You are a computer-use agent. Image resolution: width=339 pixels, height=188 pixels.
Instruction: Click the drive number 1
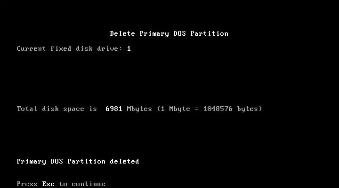pos(129,48)
